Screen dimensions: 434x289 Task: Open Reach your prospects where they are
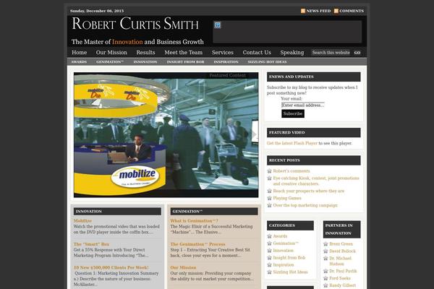point(309,191)
